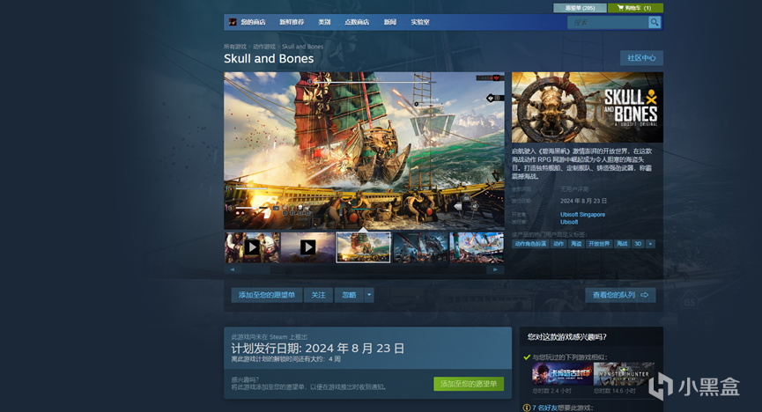Click the Skull and Bones header capsule image
Image resolution: width=762 pixels, height=412 pixels.
point(587,107)
